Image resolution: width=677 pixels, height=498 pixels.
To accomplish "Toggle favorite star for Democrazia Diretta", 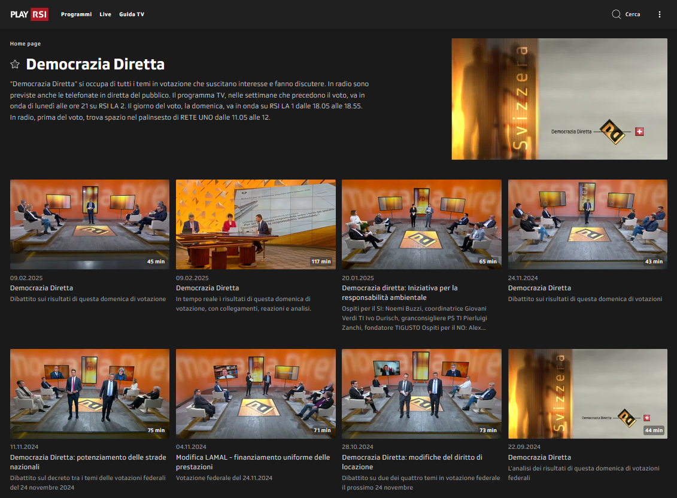I will pos(15,65).
